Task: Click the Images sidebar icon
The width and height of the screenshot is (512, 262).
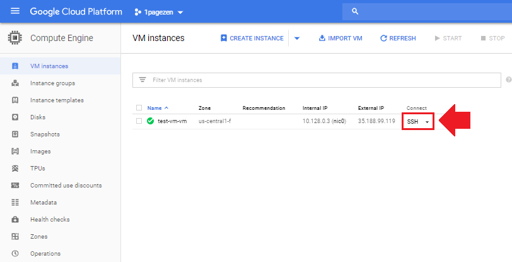Action: click(x=15, y=151)
